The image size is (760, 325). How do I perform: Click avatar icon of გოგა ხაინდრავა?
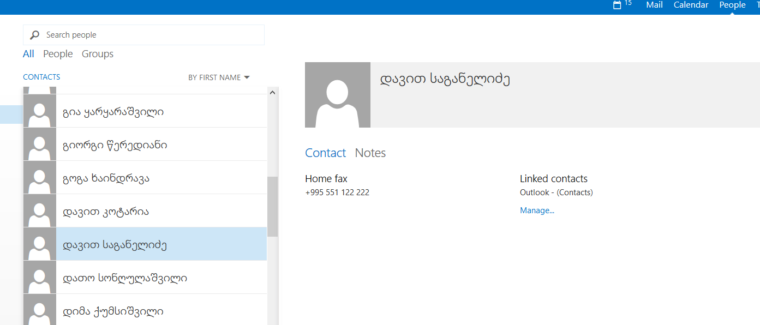[x=40, y=178]
